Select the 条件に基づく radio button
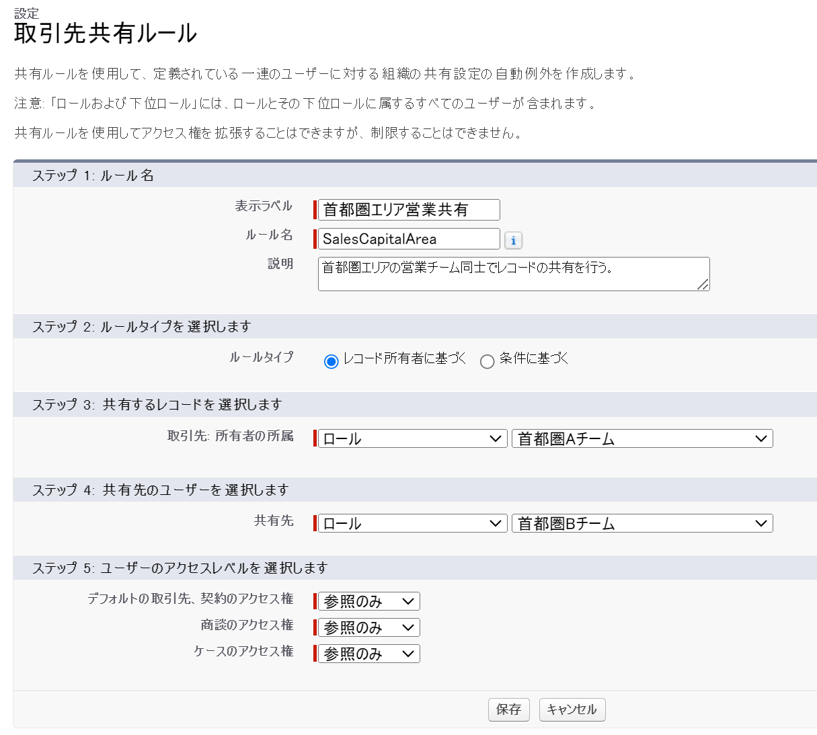This screenshot has height=735, width=817. (x=488, y=360)
